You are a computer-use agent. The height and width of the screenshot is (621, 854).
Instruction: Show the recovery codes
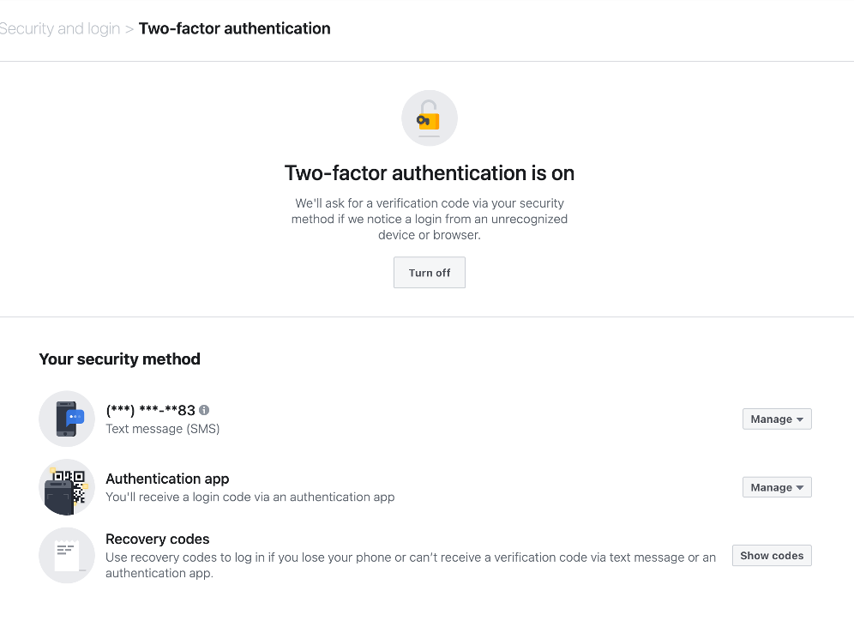coord(772,556)
